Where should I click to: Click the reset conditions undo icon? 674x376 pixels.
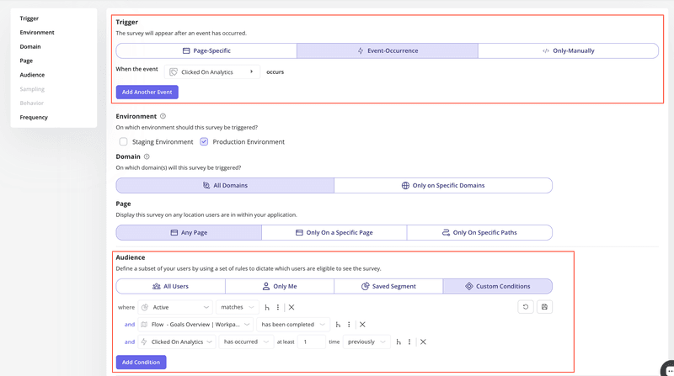(526, 307)
